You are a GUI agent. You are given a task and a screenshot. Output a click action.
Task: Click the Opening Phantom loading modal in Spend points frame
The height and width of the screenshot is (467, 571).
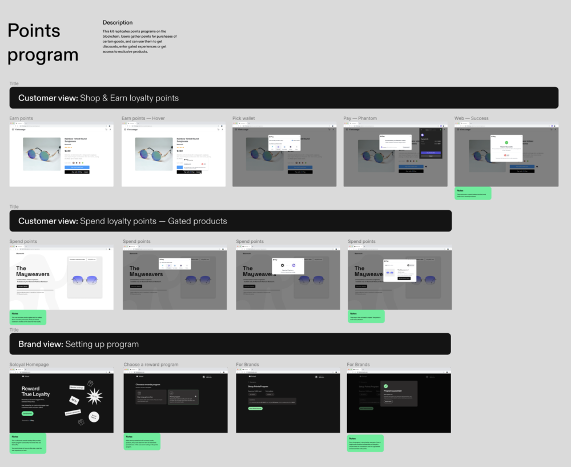click(288, 266)
